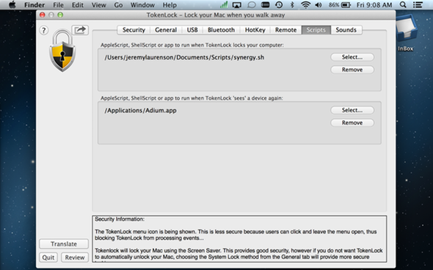This screenshot has height=270, width=433.
Task: Open the Bluetooth tab
Action: click(x=221, y=30)
